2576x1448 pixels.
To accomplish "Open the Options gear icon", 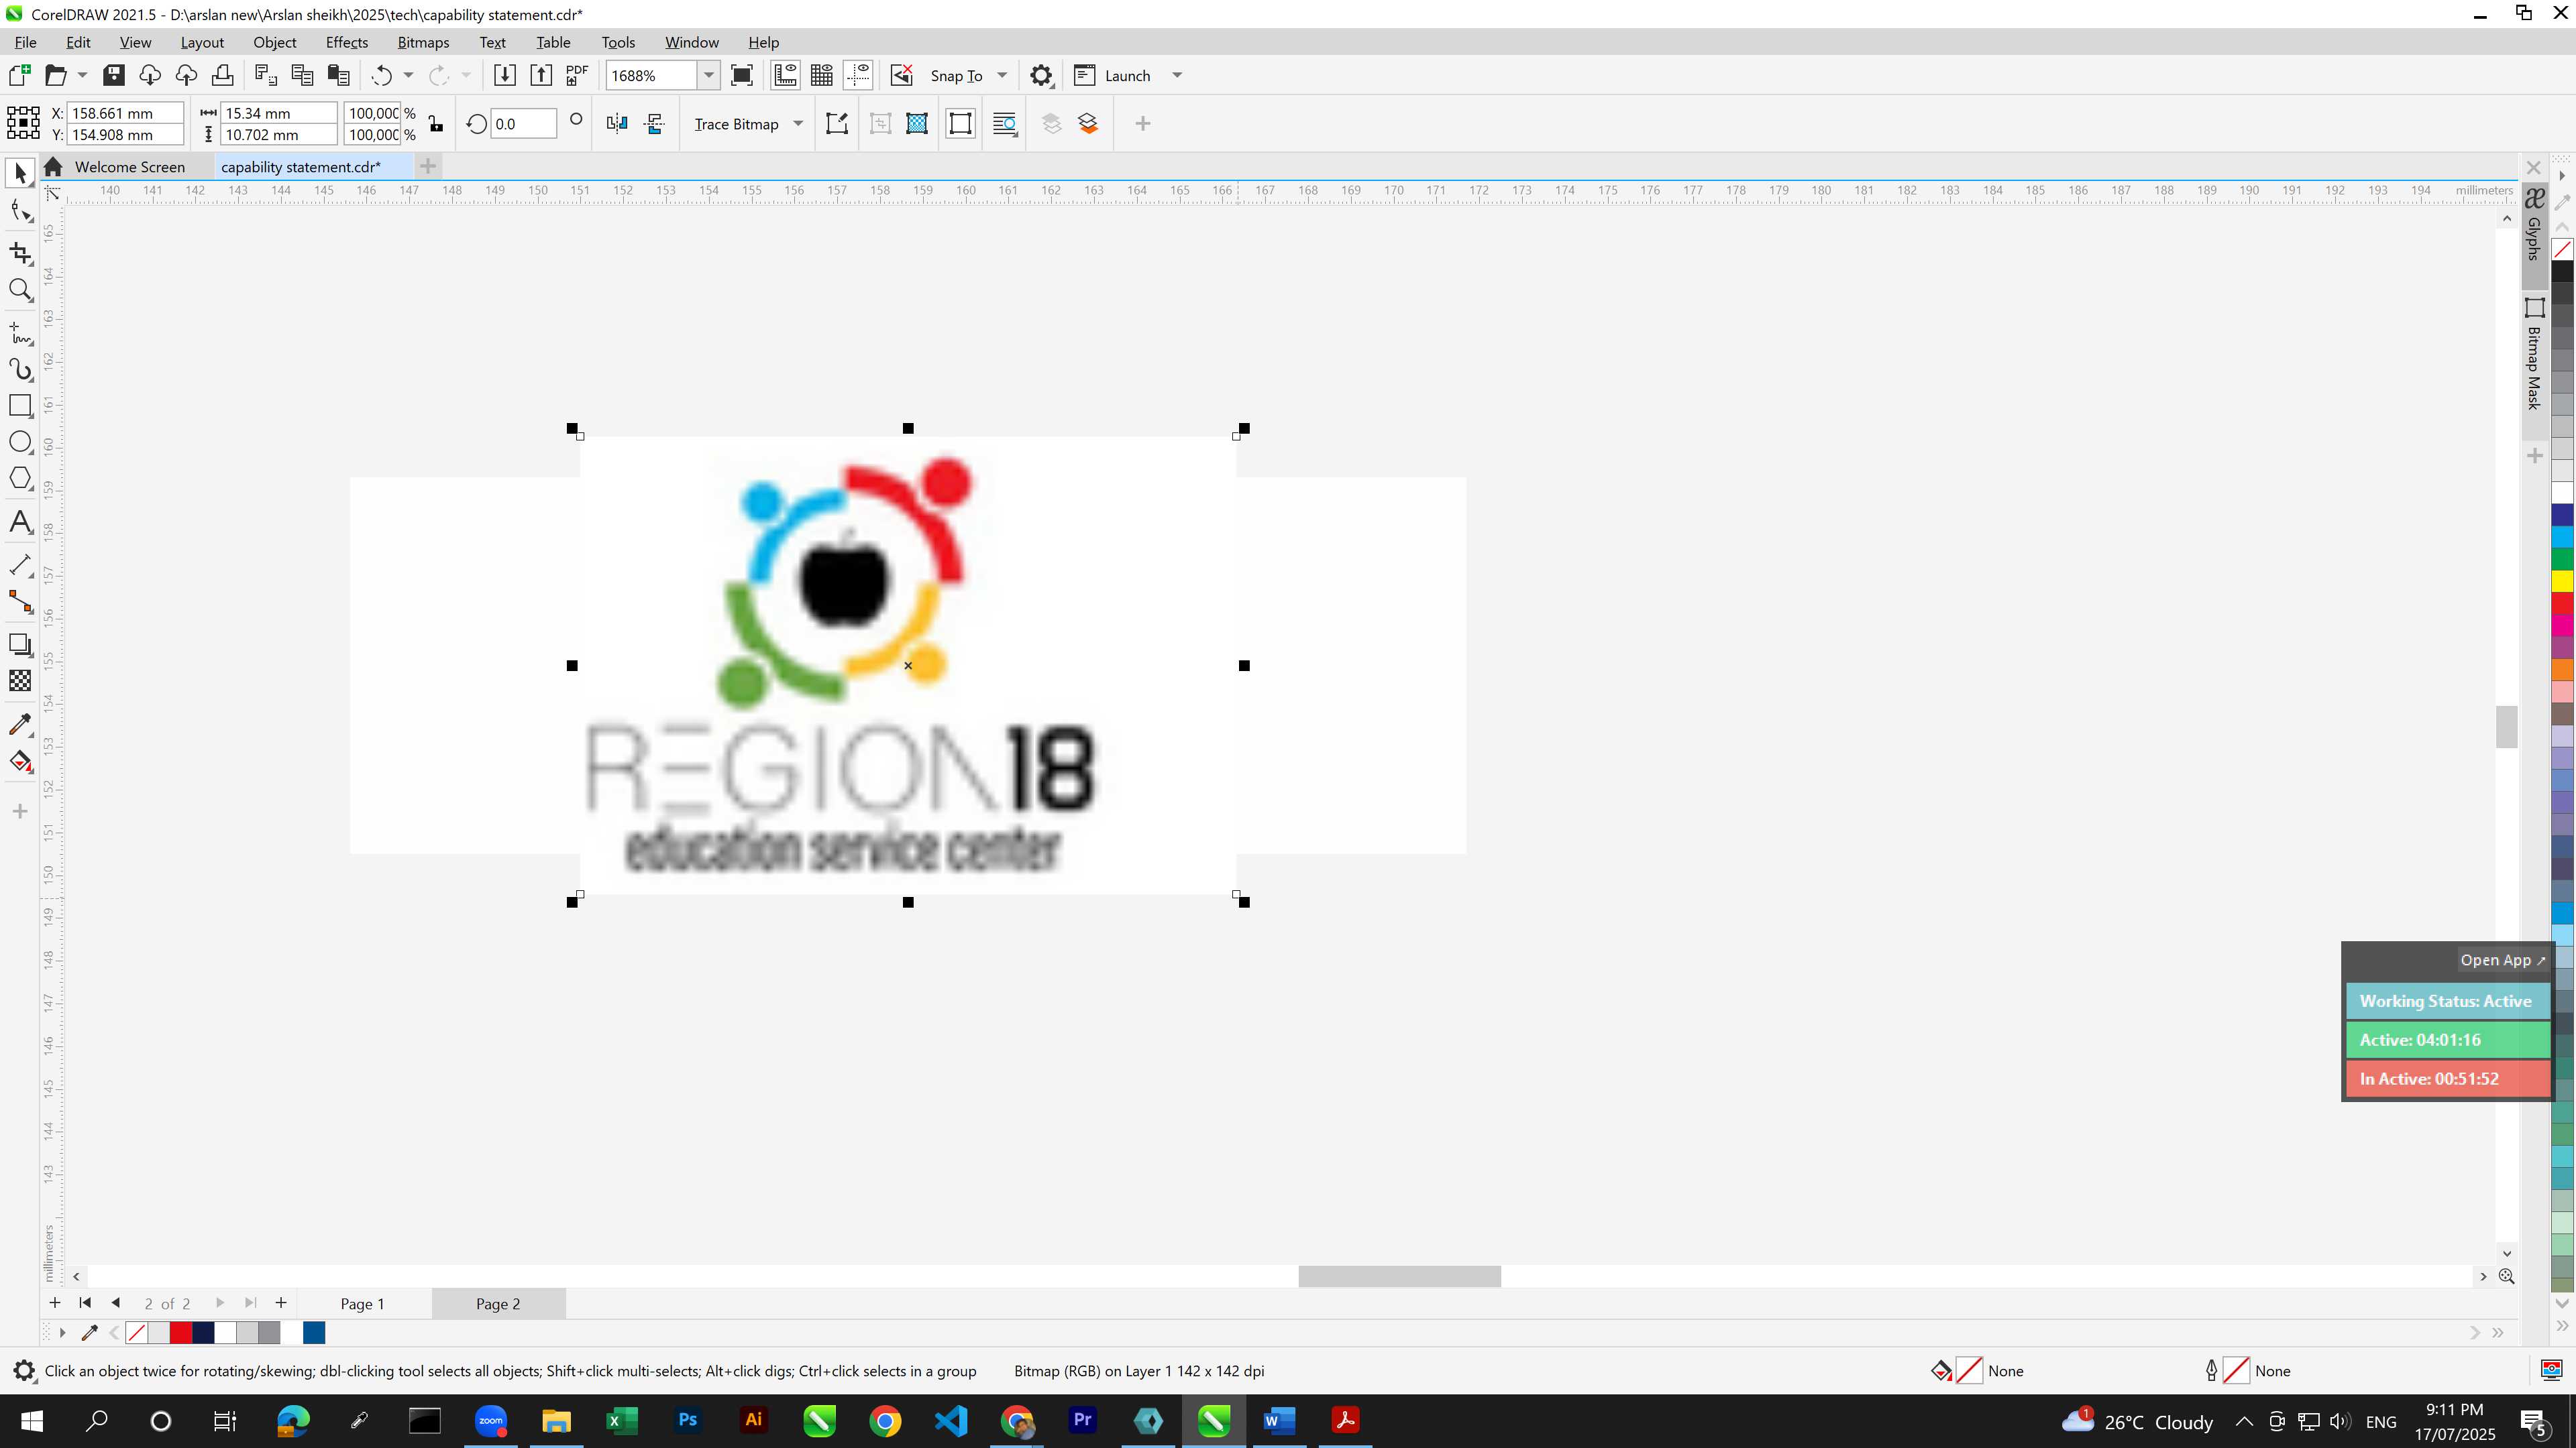I will pyautogui.click(x=1041, y=76).
